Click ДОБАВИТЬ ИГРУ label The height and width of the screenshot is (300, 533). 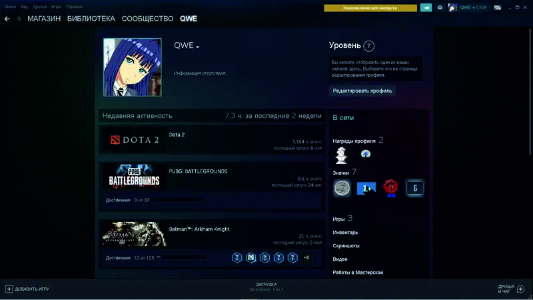click(32, 289)
